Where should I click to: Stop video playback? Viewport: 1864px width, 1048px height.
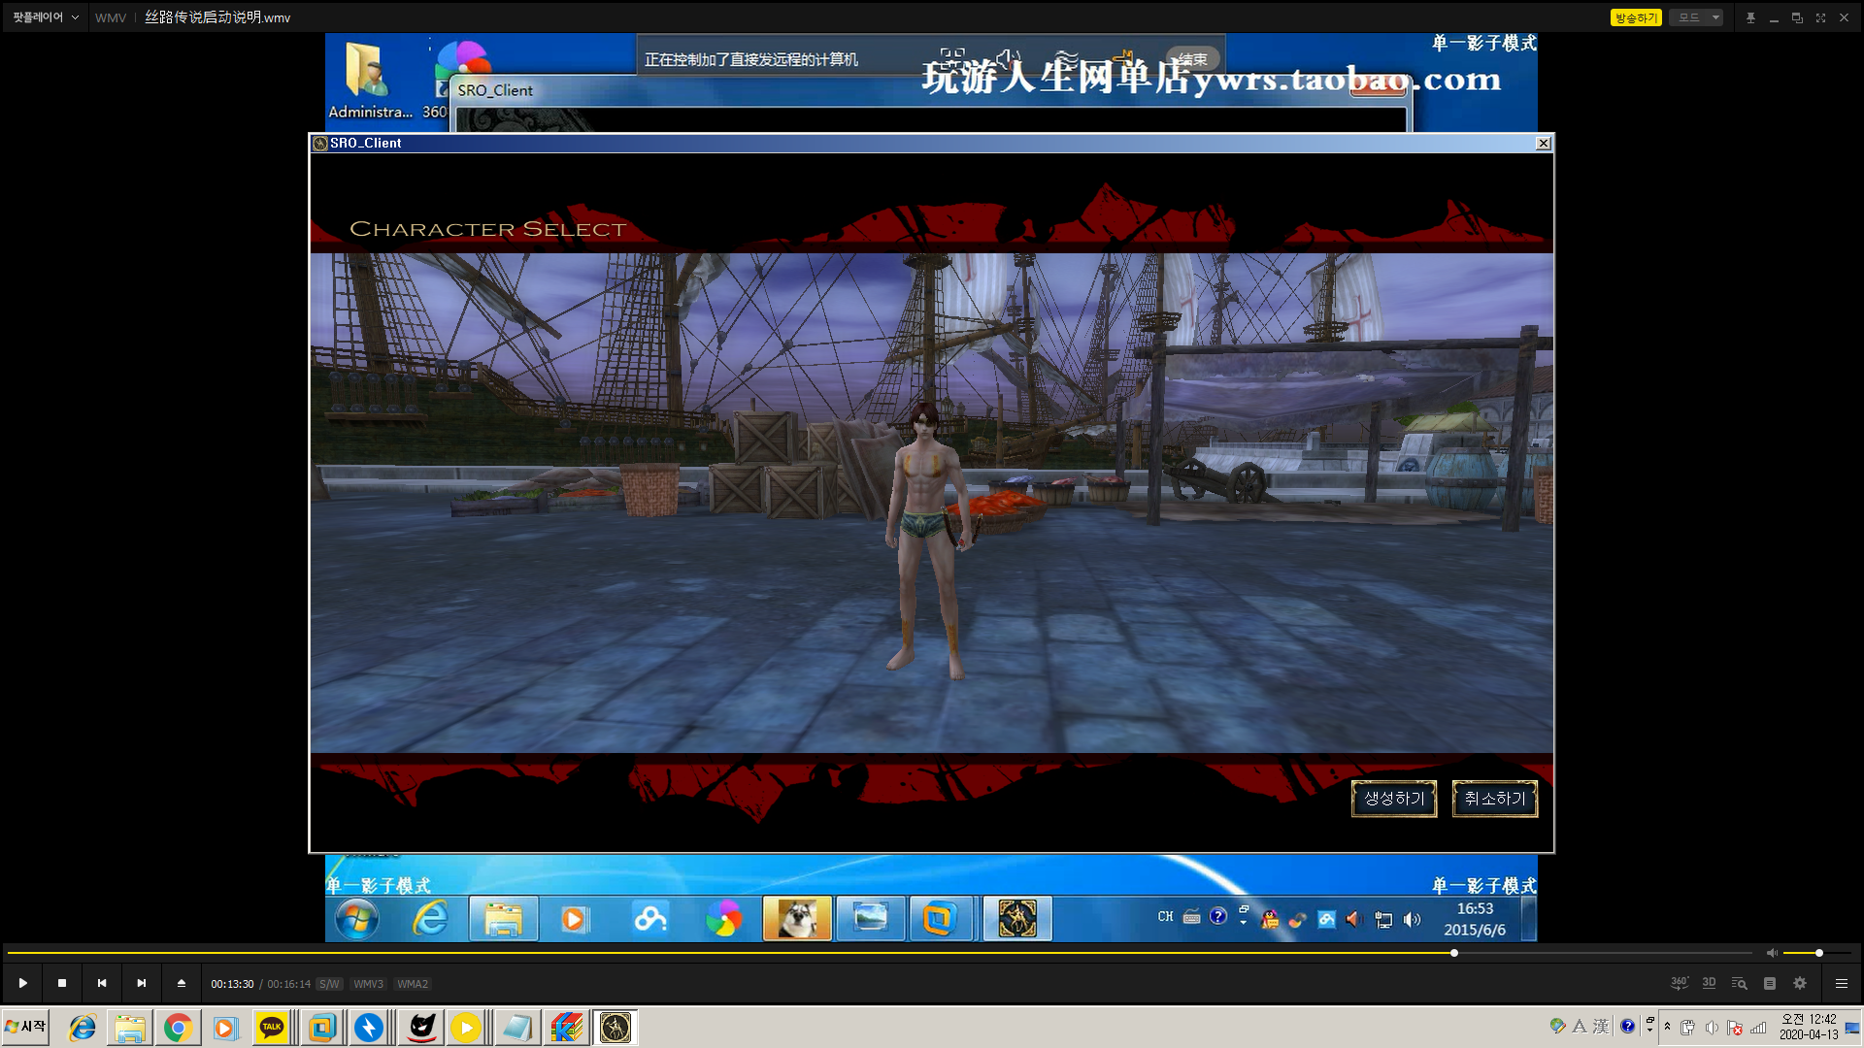tap(62, 983)
